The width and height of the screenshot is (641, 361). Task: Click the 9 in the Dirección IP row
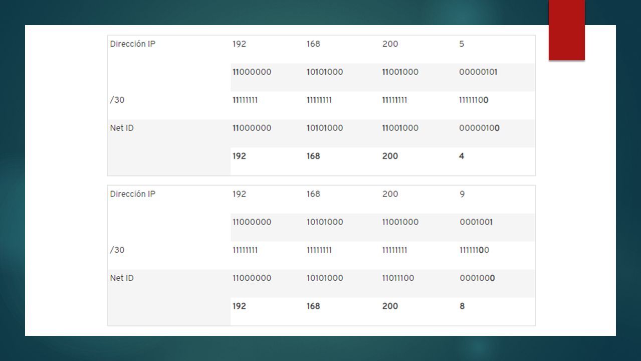pos(462,194)
